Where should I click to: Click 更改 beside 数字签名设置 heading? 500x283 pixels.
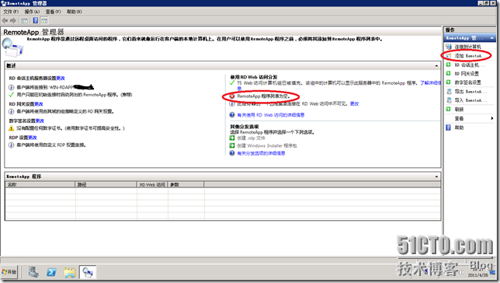pyautogui.click(x=40, y=121)
